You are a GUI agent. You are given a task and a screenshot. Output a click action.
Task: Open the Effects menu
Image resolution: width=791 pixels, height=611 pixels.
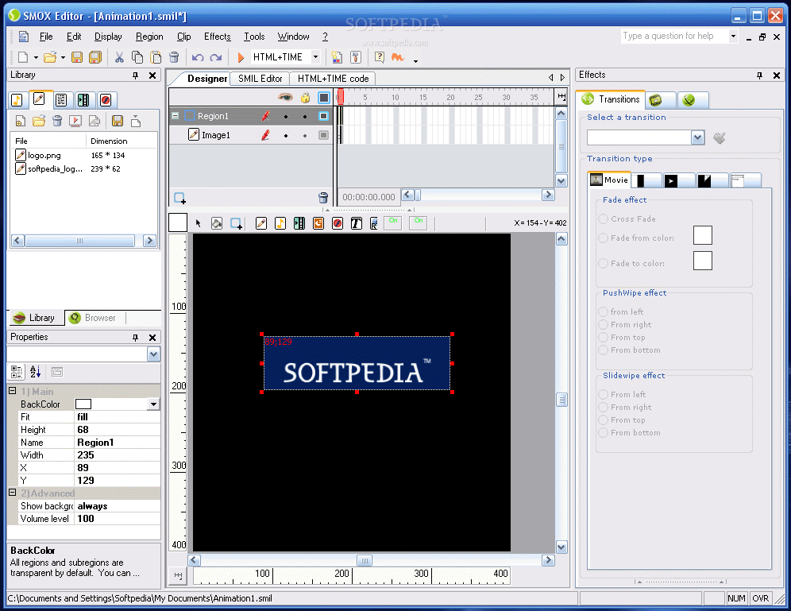click(218, 37)
